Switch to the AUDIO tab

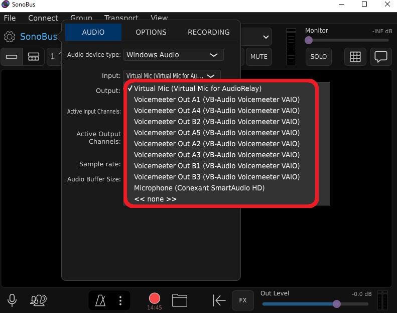click(x=93, y=32)
